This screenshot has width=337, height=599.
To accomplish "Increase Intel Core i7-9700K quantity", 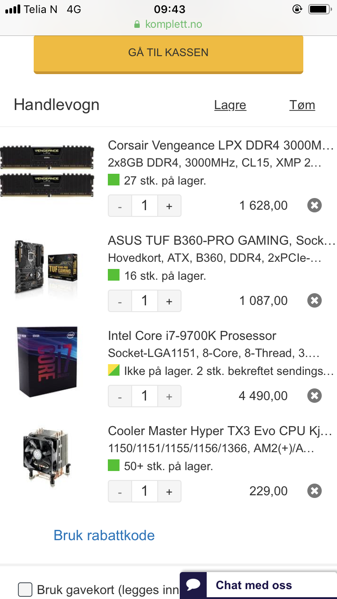I will point(169,396).
